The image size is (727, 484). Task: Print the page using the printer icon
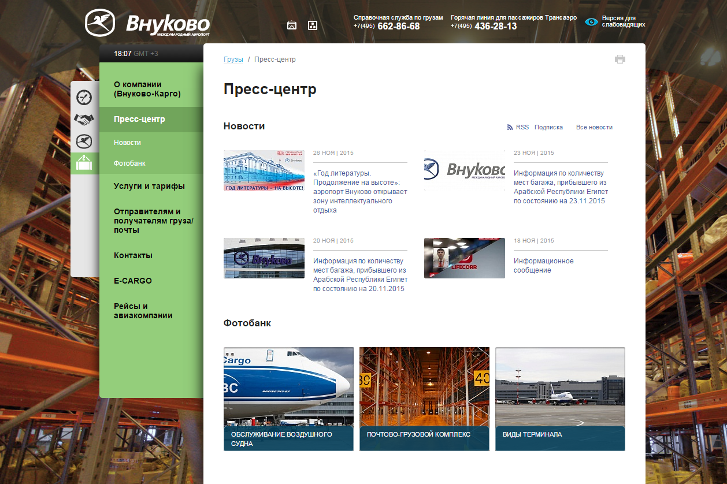620,59
